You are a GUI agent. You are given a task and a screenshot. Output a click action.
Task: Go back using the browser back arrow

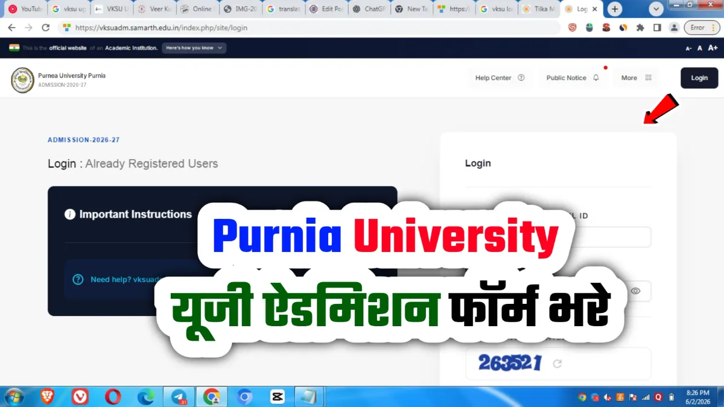point(11,28)
